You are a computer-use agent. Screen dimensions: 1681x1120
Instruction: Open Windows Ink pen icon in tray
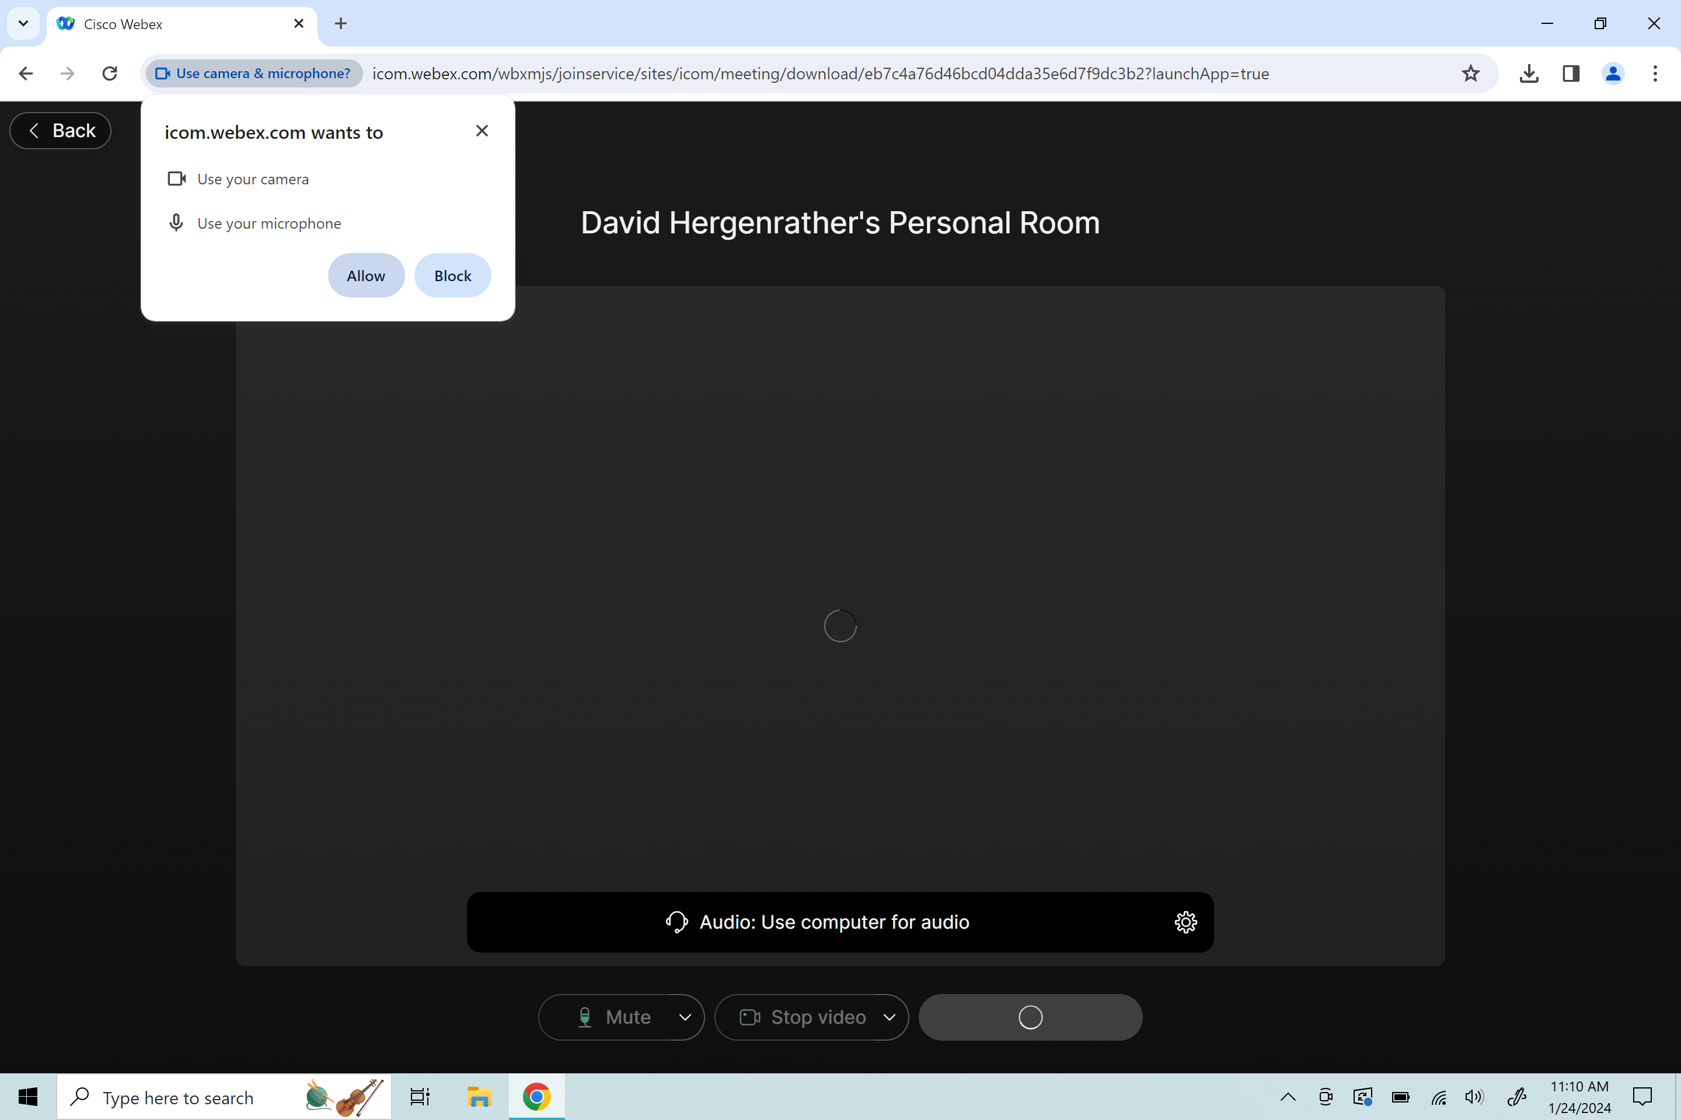click(x=1516, y=1097)
